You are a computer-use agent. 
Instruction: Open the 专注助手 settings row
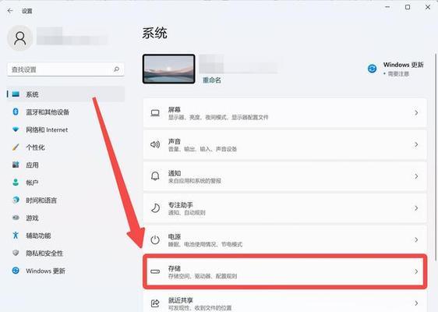285,208
